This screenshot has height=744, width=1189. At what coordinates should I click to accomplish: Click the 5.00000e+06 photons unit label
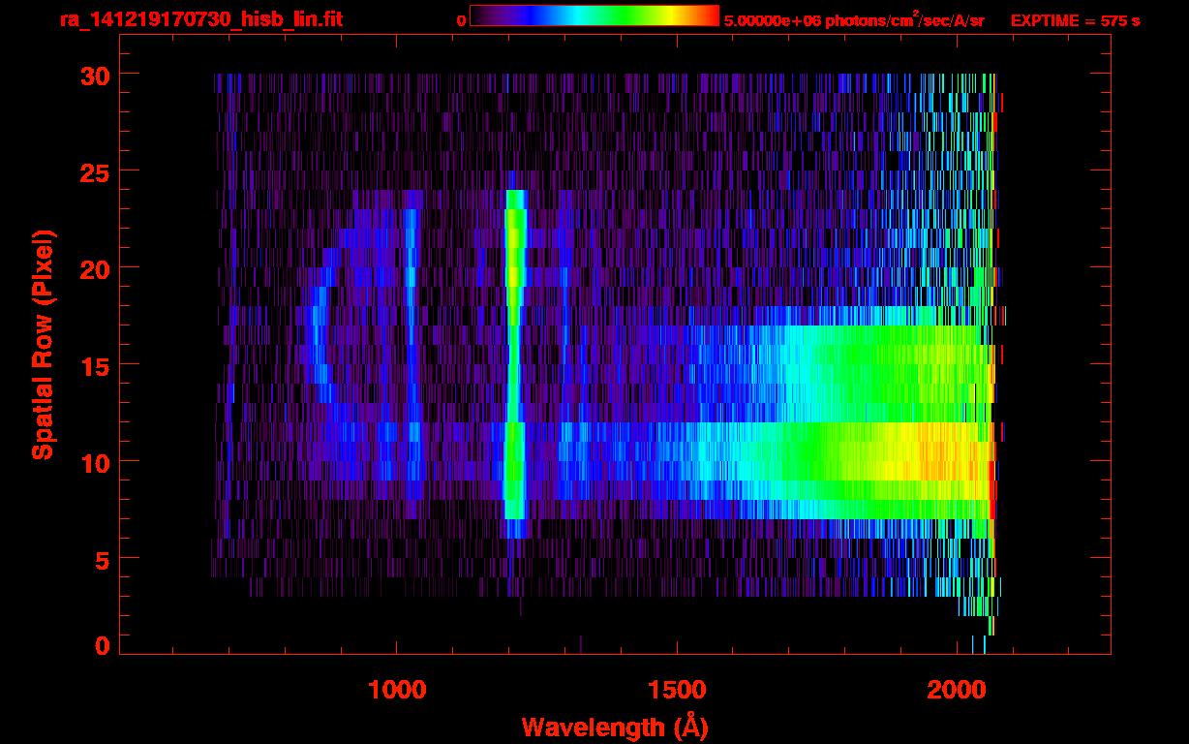point(854,19)
